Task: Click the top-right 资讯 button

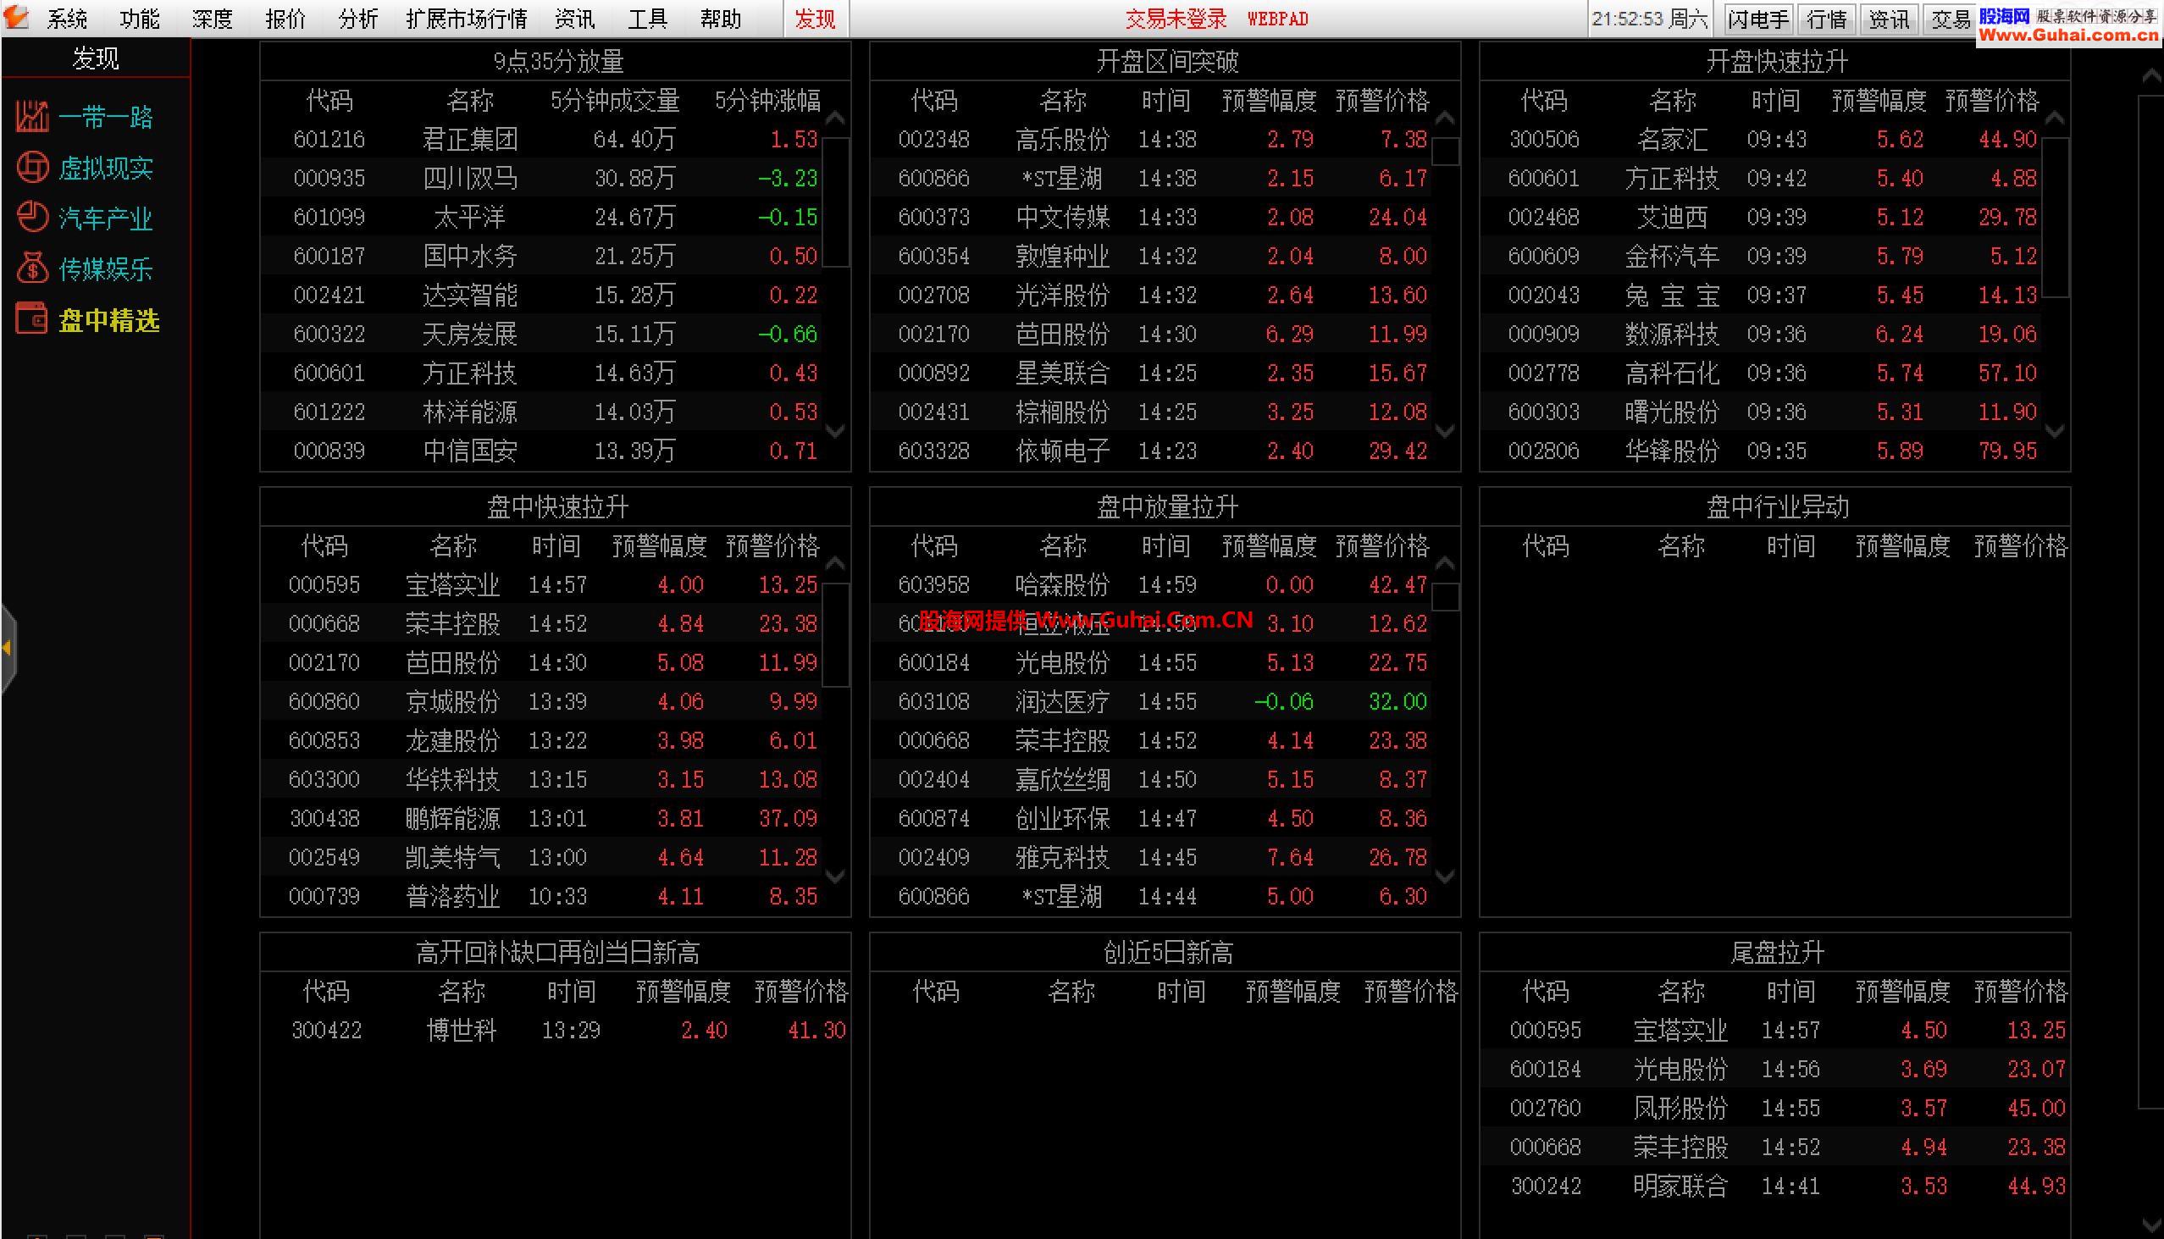Action: [x=1888, y=19]
